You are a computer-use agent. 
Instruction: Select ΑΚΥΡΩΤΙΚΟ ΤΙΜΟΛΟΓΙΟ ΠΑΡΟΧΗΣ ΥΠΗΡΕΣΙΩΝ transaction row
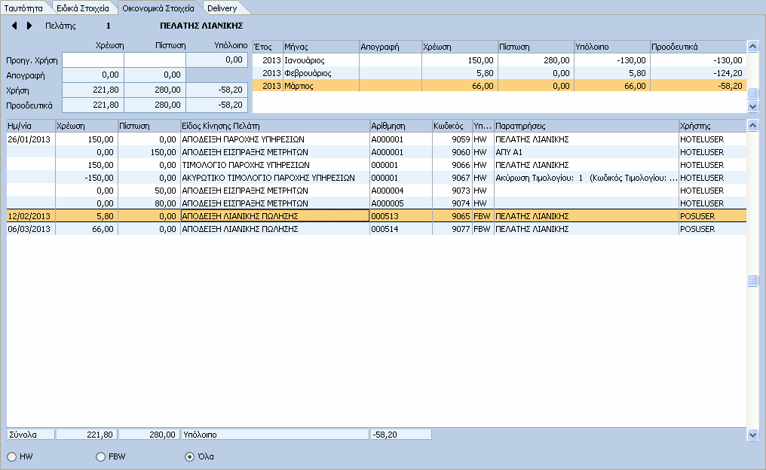(x=377, y=178)
